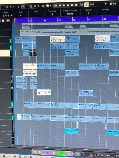Click the metronome click icon in the transport
This screenshot has height=158, width=119.
coord(83,154)
